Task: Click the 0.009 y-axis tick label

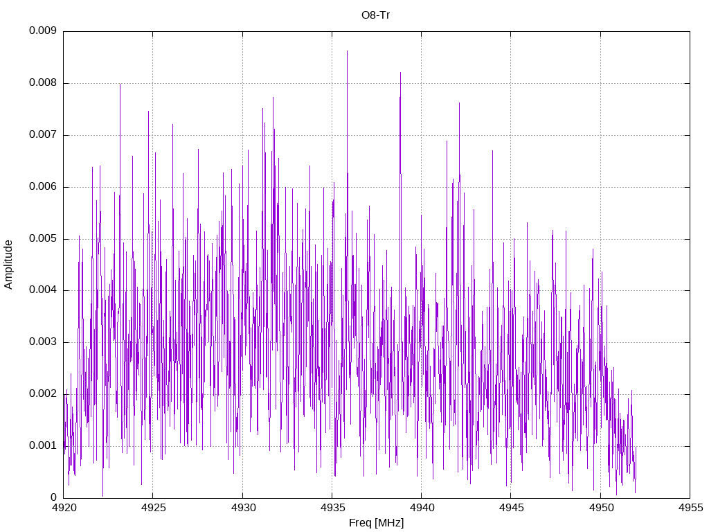Action: (43, 30)
